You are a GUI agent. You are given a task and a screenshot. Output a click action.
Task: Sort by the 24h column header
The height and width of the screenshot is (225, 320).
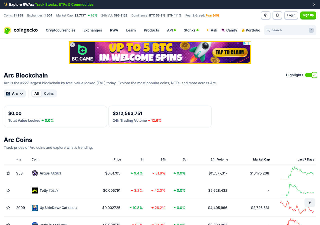click(163, 159)
